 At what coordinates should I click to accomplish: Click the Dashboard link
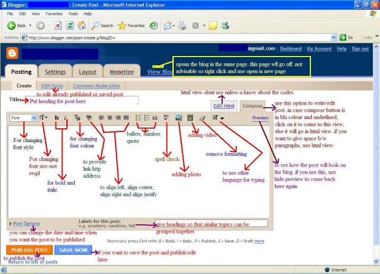tap(291, 49)
